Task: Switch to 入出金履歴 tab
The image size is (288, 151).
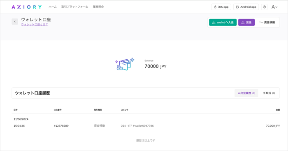Action: tap(246, 93)
